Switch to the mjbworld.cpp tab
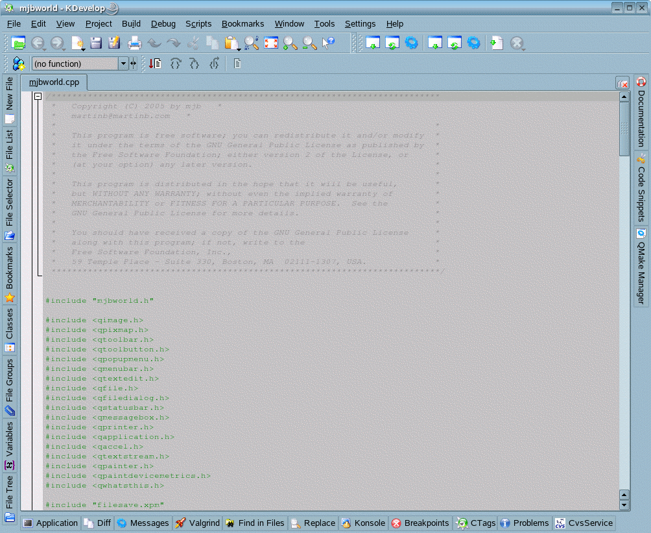 coord(54,82)
